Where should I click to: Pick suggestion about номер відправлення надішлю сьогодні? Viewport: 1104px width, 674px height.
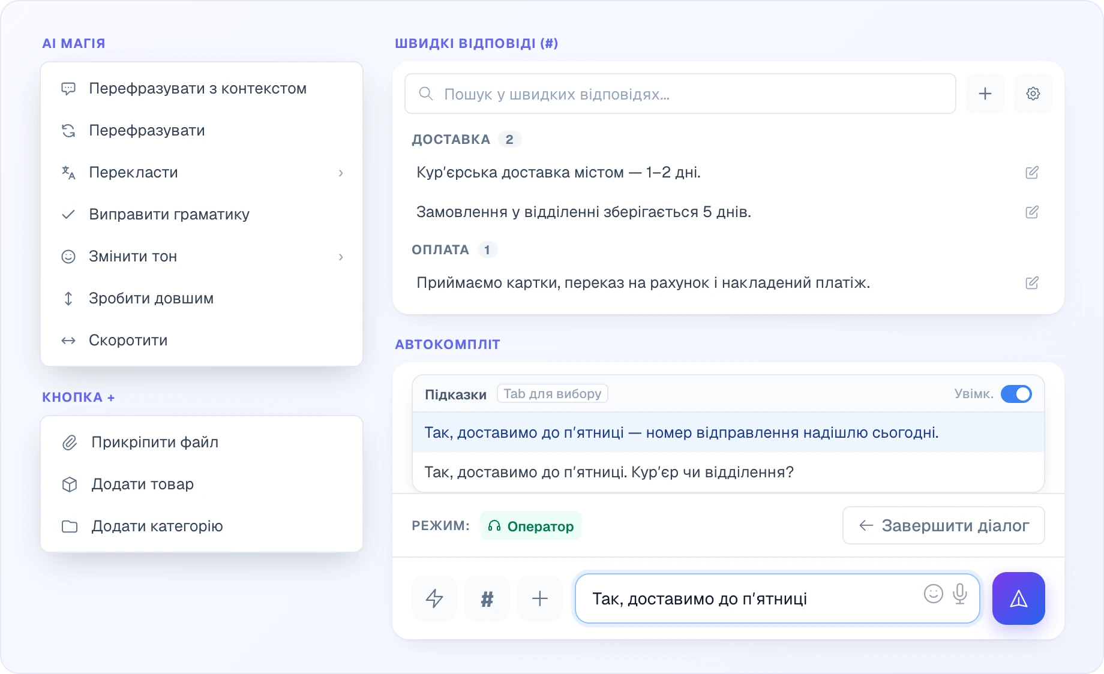[x=728, y=432]
